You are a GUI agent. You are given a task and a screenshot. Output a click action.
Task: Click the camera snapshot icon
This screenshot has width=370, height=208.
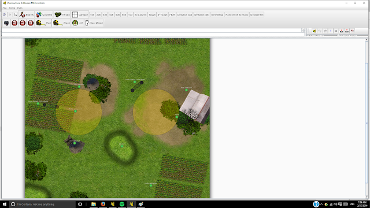(x=6, y=23)
